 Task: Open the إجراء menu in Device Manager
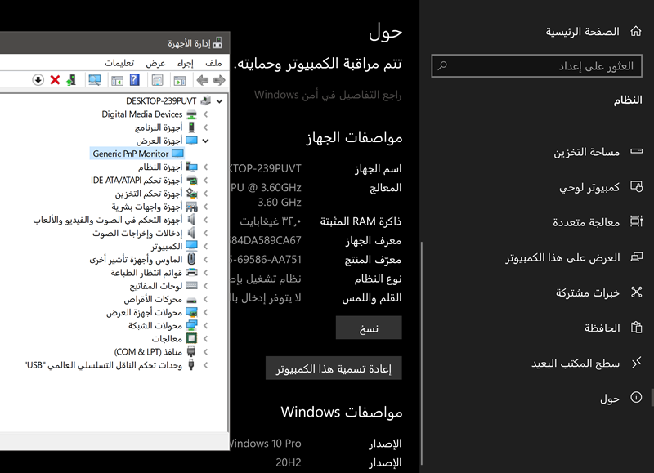pyautogui.click(x=186, y=63)
